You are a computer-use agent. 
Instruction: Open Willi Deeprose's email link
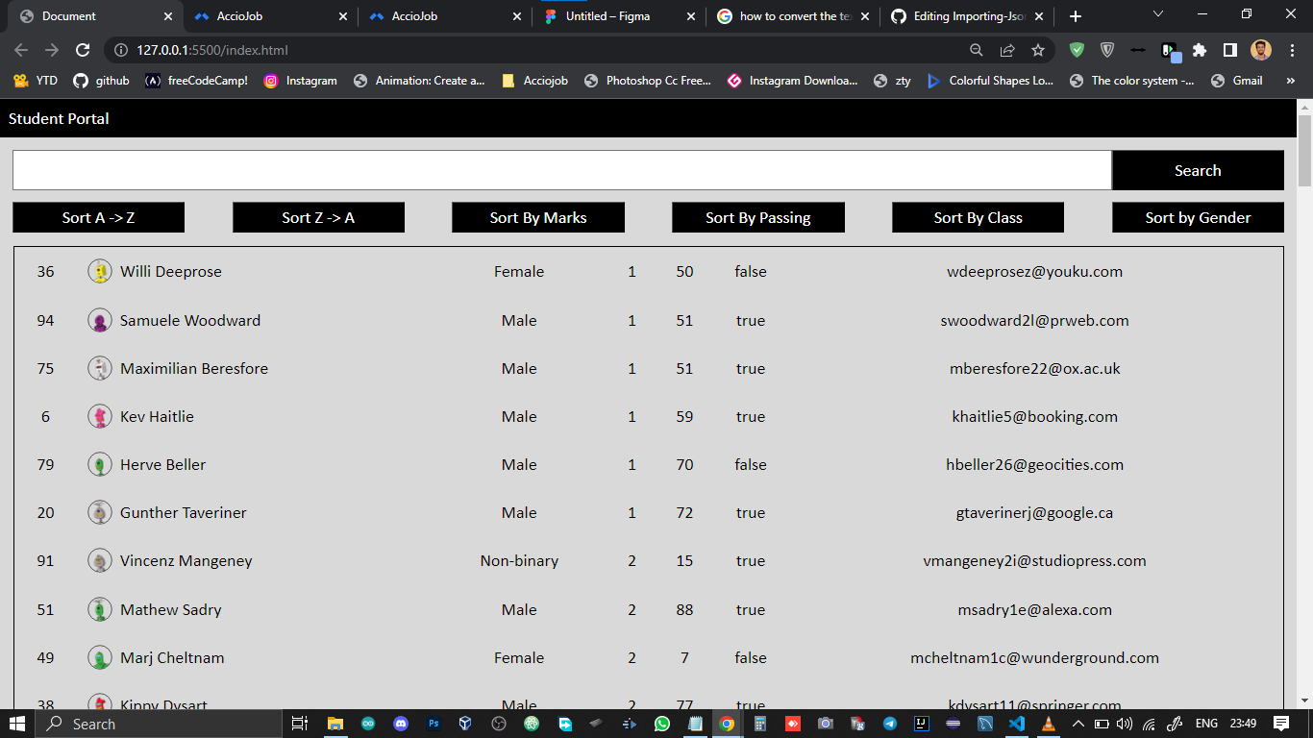[x=1037, y=271]
